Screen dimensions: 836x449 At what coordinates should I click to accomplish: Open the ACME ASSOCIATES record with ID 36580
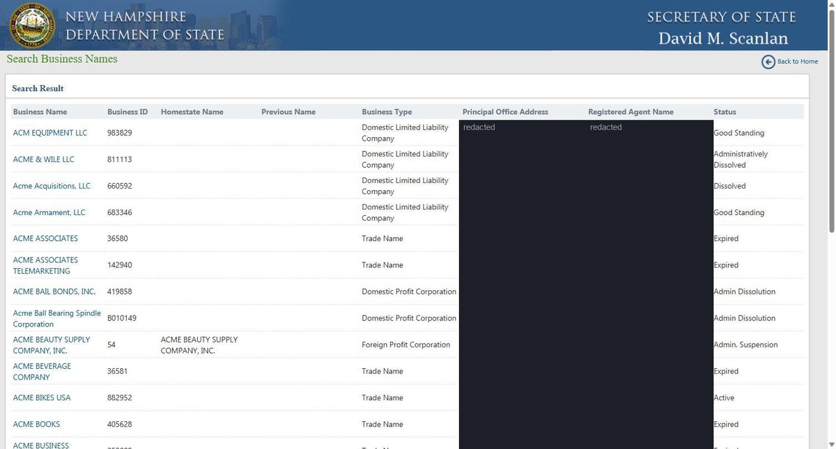(x=45, y=239)
